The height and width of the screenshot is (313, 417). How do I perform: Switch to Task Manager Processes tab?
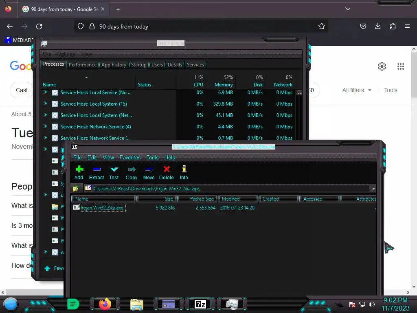[x=53, y=64]
